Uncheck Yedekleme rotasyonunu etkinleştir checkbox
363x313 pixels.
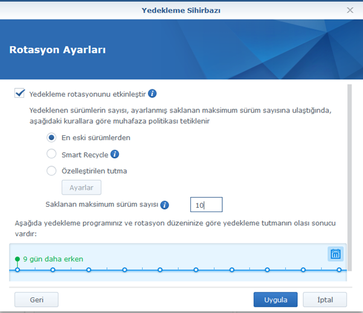(x=19, y=94)
